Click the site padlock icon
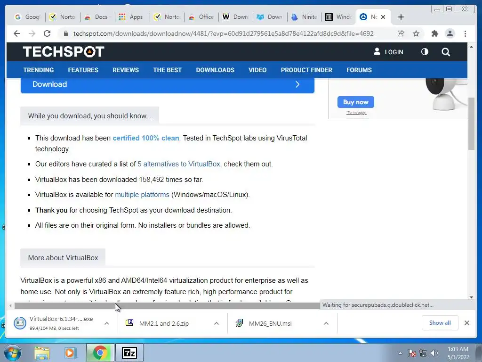The height and width of the screenshot is (362, 482). [x=65, y=33]
